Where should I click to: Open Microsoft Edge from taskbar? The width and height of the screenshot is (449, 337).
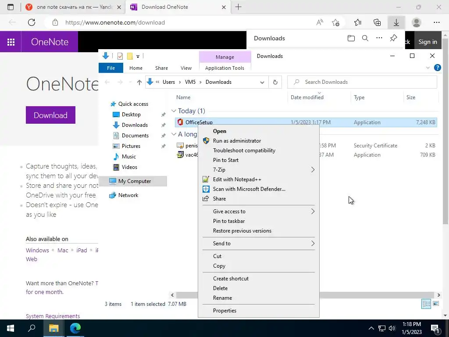(75, 328)
